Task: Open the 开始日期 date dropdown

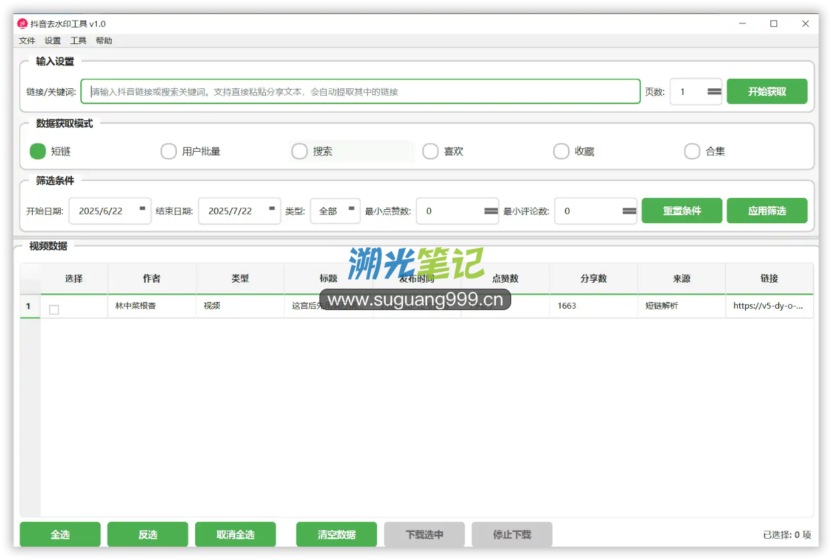Action: (142, 209)
